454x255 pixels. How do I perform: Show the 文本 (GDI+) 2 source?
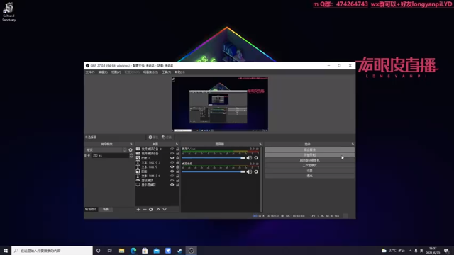pos(172,176)
